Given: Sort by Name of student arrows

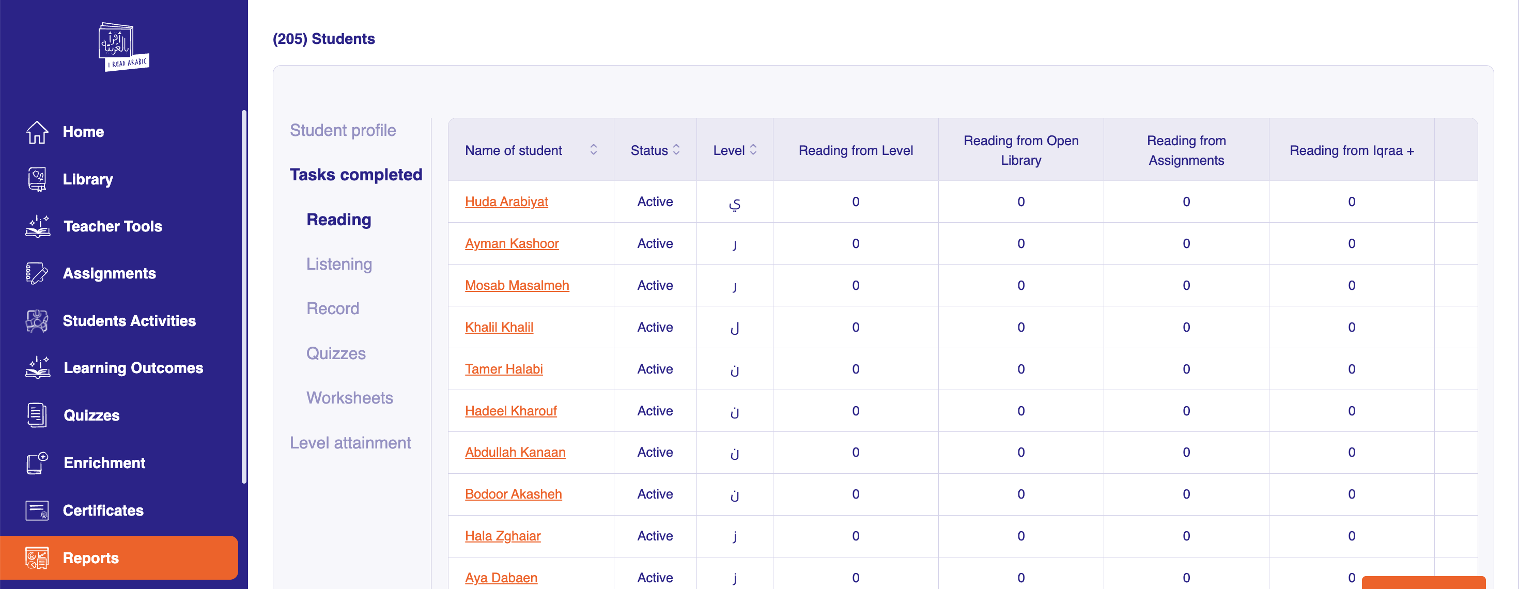Looking at the screenshot, I should (593, 150).
